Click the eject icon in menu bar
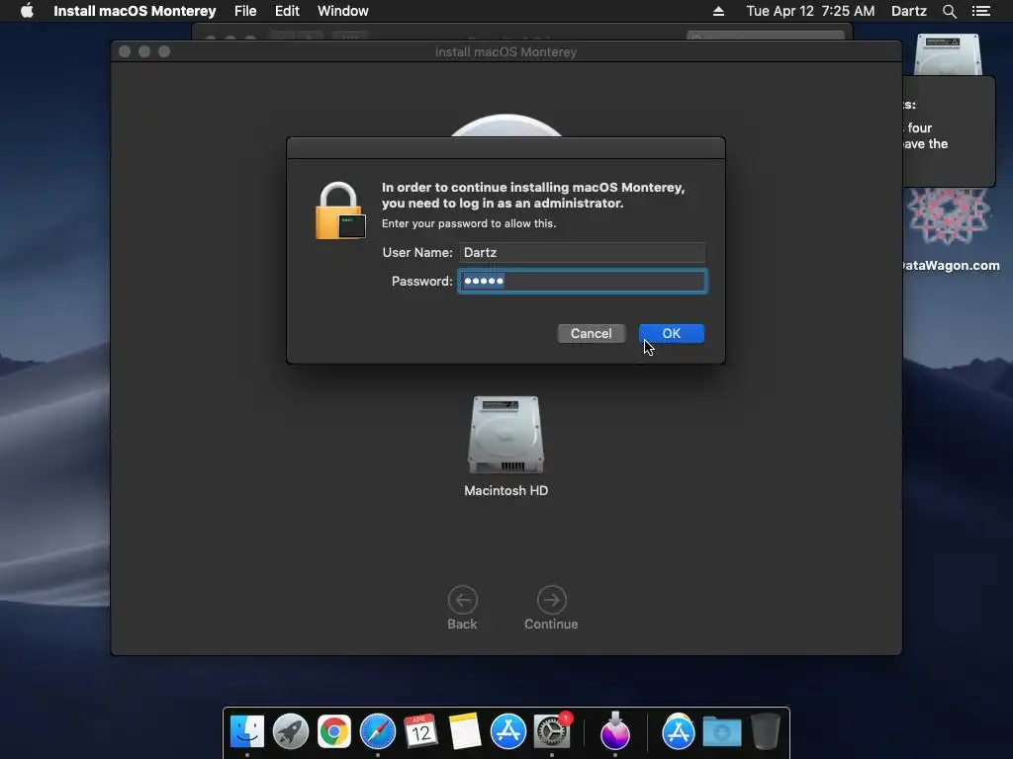 718,11
